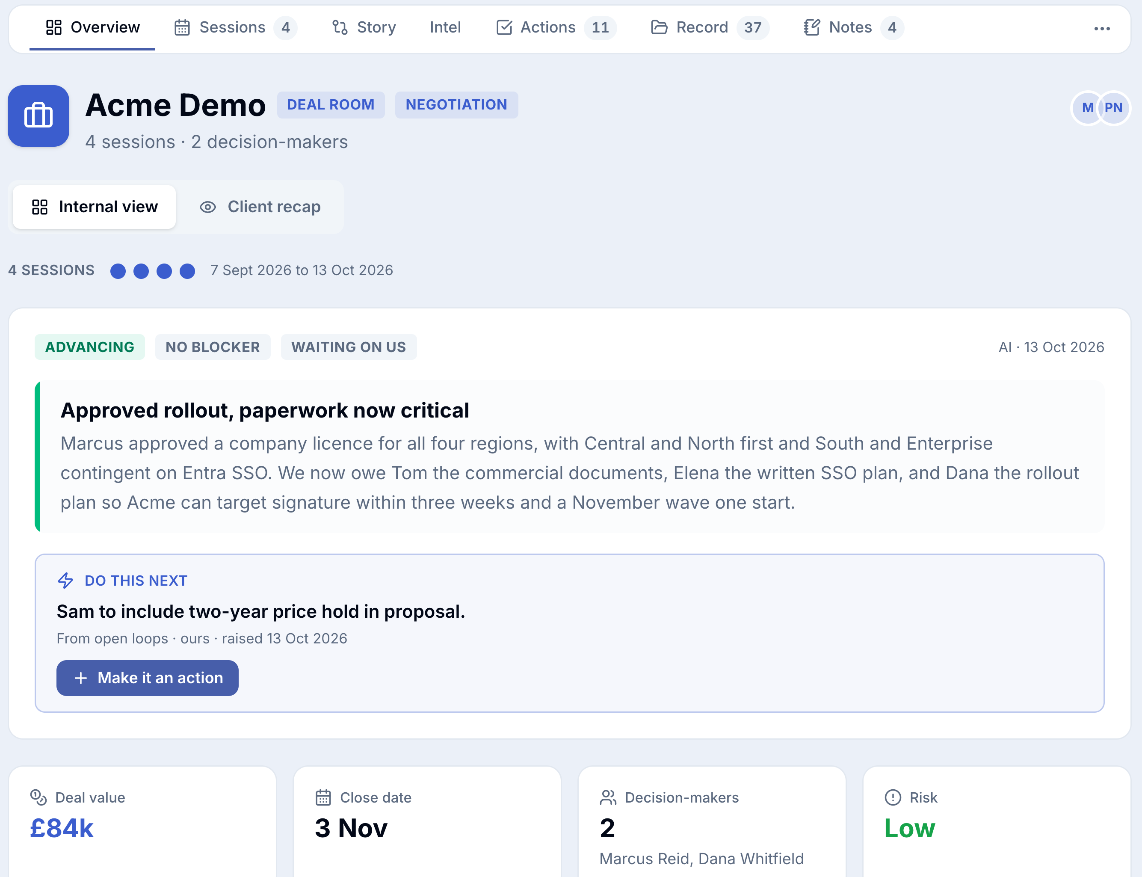
Task: Click the alert icon beside Risk
Action: tap(893, 797)
